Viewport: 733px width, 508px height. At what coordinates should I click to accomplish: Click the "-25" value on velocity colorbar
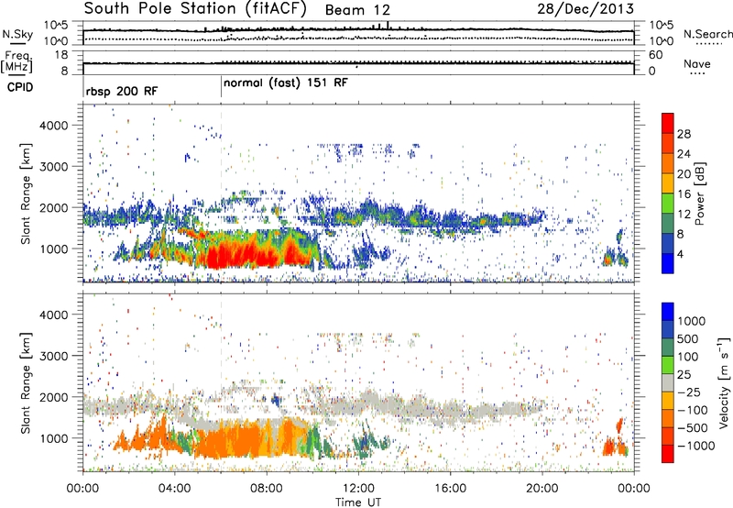[x=689, y=392]
